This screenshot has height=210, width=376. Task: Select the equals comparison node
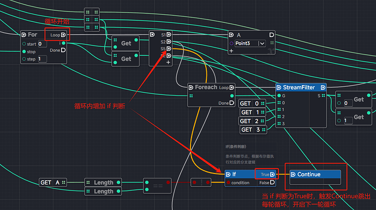tap(157, 185)
